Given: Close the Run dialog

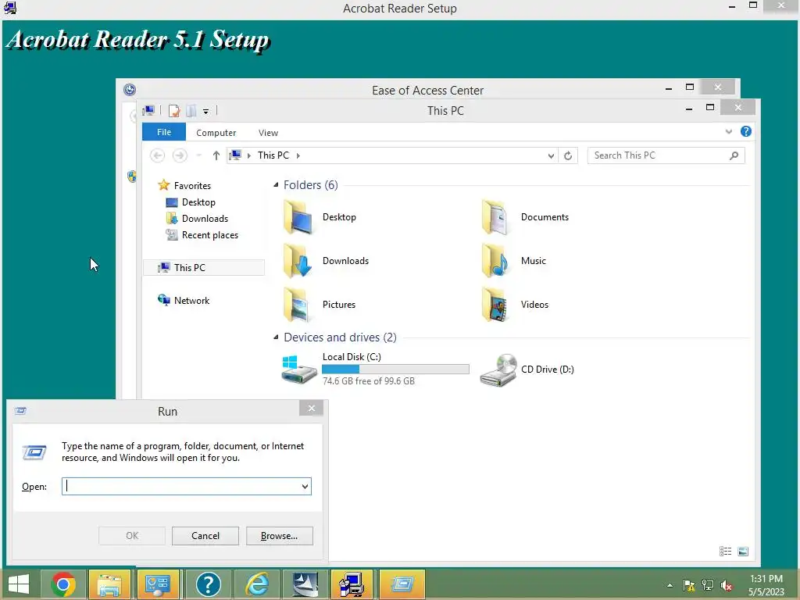Looking at the screenshot, I should [311, 408].
